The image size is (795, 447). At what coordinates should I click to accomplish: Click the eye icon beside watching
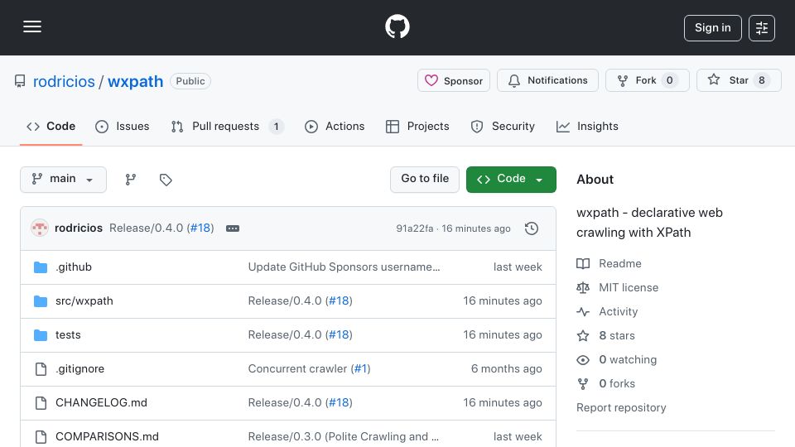tap(583, 360)
